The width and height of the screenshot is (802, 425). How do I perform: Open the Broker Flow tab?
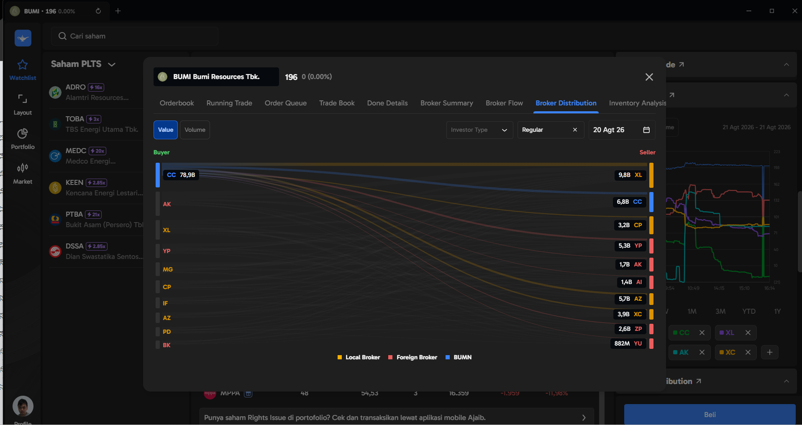point(504,103)
